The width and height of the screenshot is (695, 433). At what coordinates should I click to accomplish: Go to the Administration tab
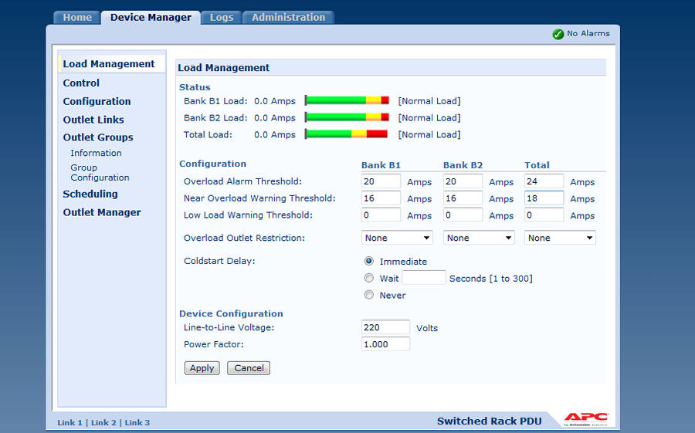tap(288, 17)
